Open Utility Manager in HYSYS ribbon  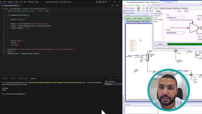click(129, 8)
